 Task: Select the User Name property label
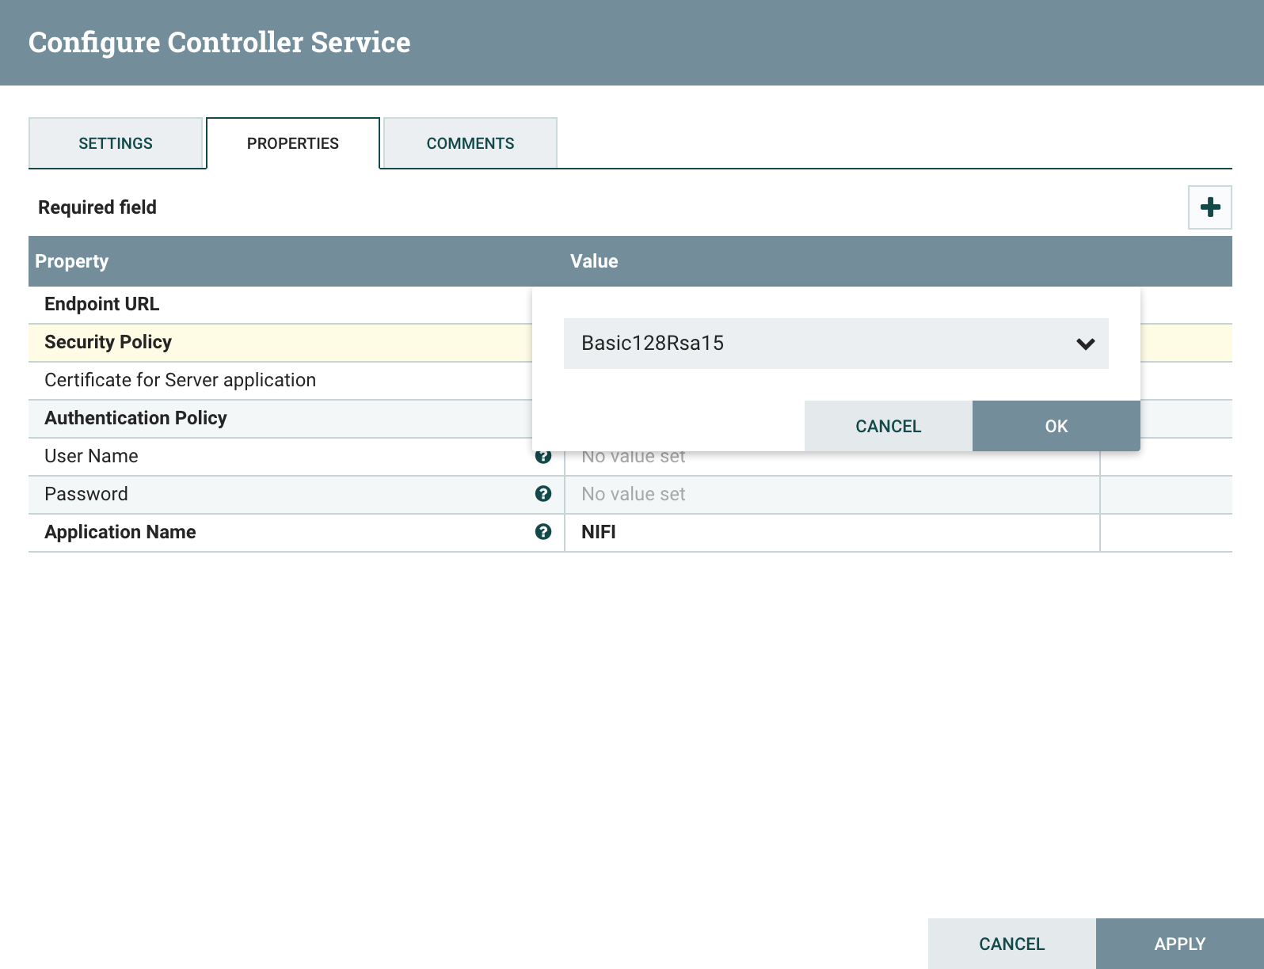pos(92,457)
